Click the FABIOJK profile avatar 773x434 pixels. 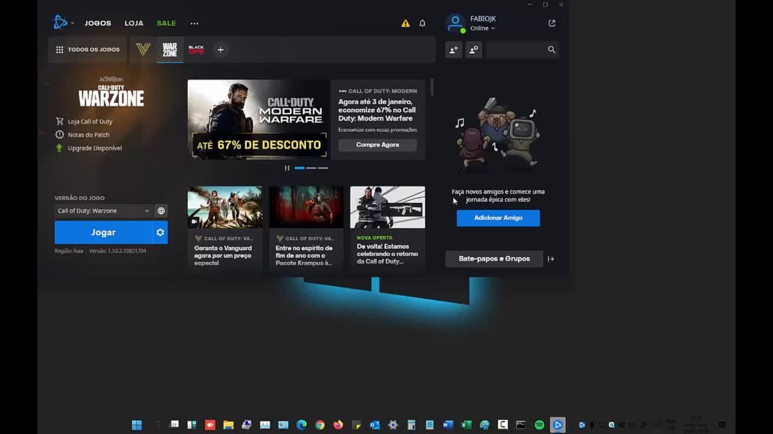click(455, 23)
